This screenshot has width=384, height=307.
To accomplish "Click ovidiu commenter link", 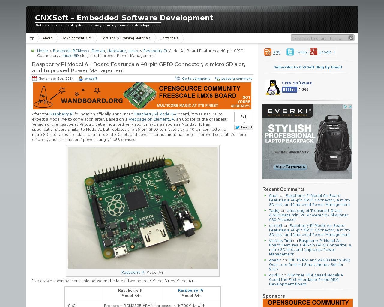I will pos(274,275).
